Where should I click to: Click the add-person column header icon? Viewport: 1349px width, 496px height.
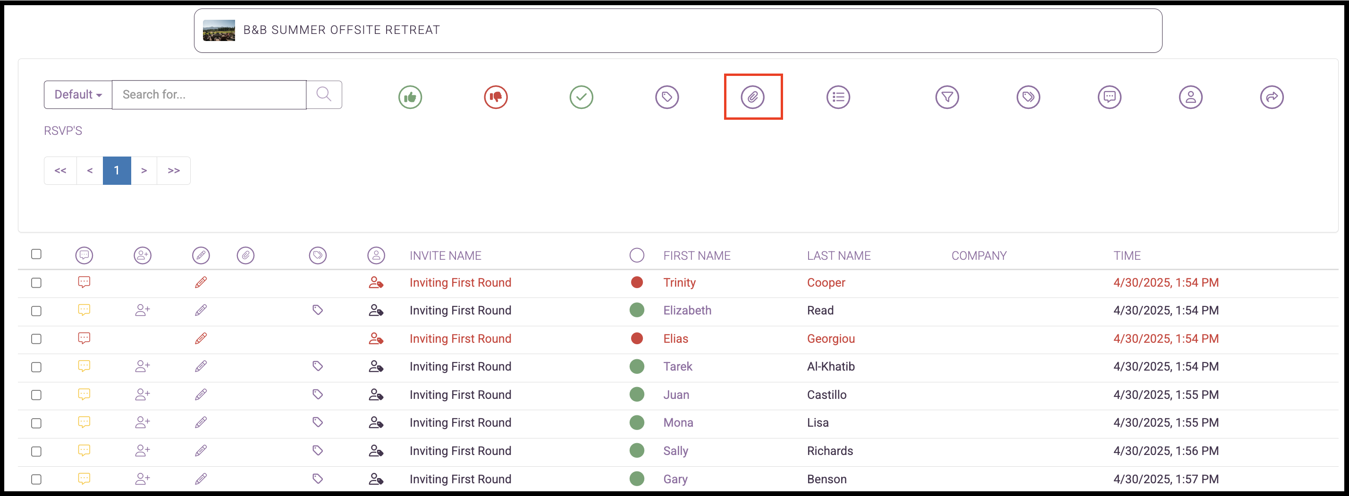tap(143, 256)
